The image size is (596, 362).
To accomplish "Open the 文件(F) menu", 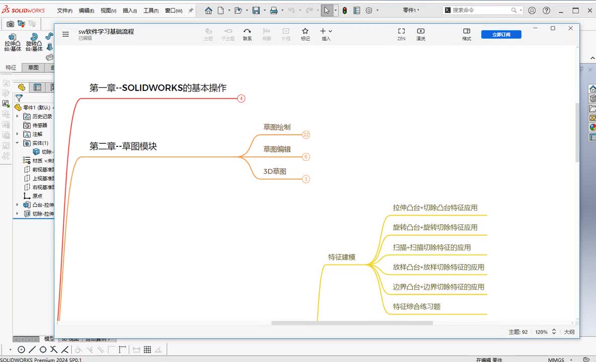I will (x=64, y=11).
